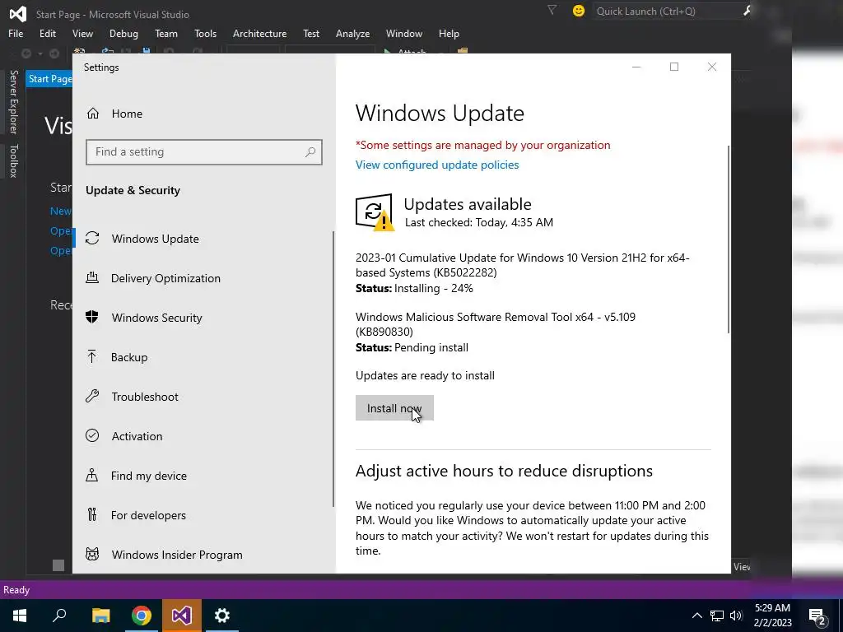Open the Team menu
Screen dimensions: 843x632
click(x=166, y=33)
